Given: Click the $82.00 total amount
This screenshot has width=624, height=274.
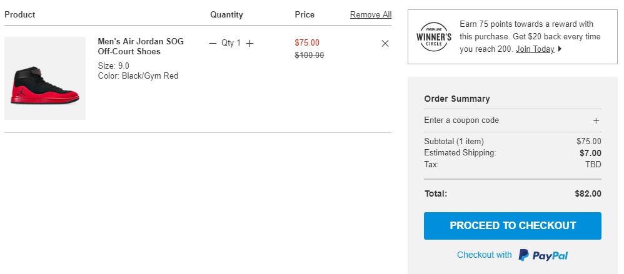Looking at the screenshot, I should click(x=588, y=193).
